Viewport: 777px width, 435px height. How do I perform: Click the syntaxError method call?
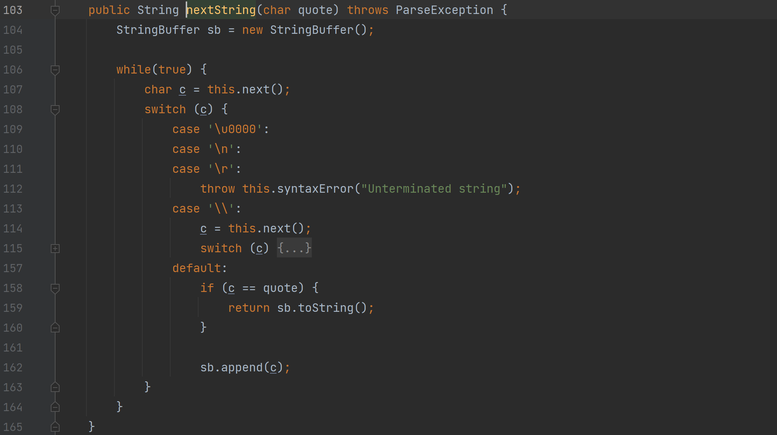[x=315, y=189]
